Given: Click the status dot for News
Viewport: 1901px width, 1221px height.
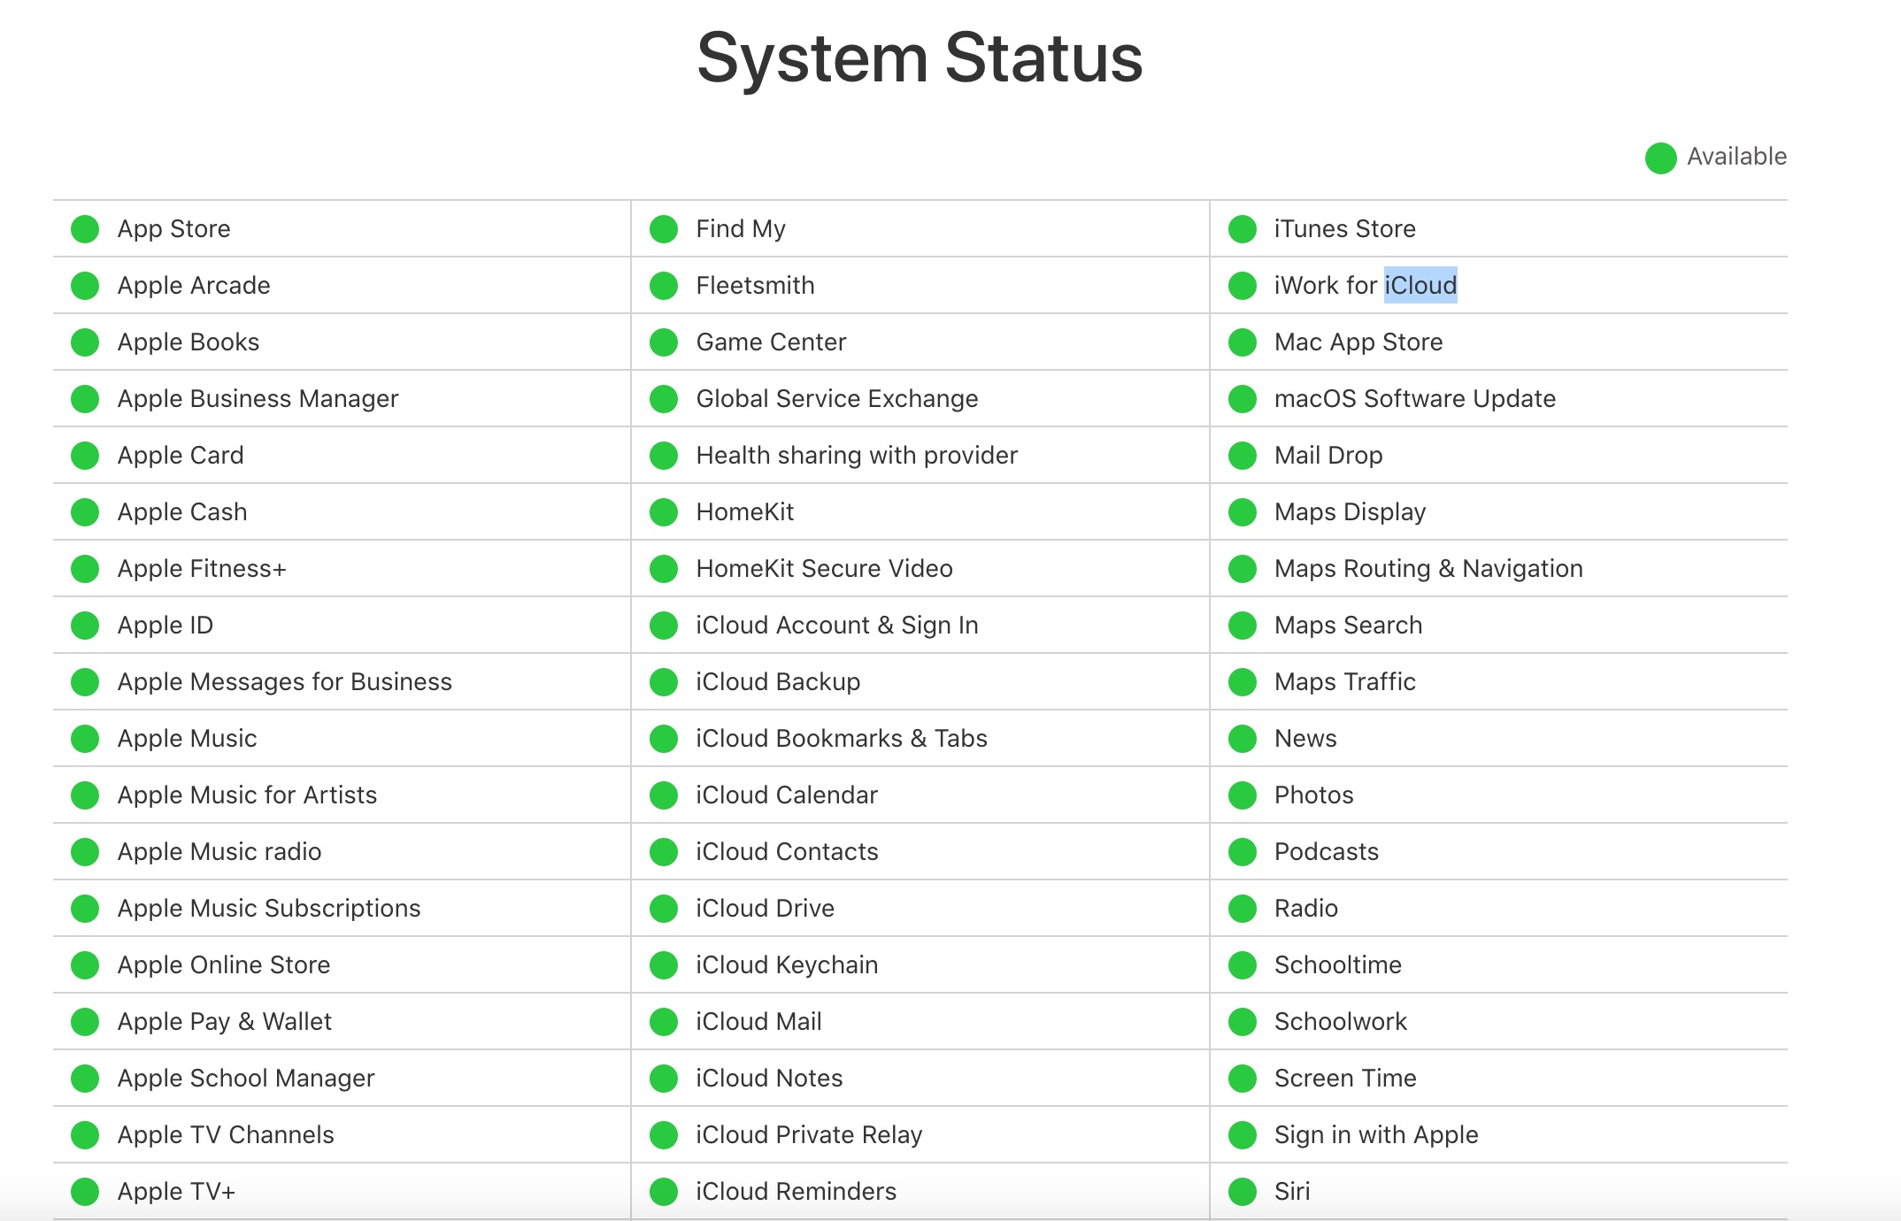Looking at the screenshot, I should (x=1243, y=739).
